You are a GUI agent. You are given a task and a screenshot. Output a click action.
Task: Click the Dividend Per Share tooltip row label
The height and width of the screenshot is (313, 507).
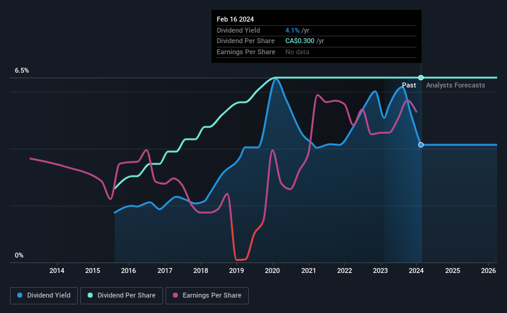coord(245,41)
